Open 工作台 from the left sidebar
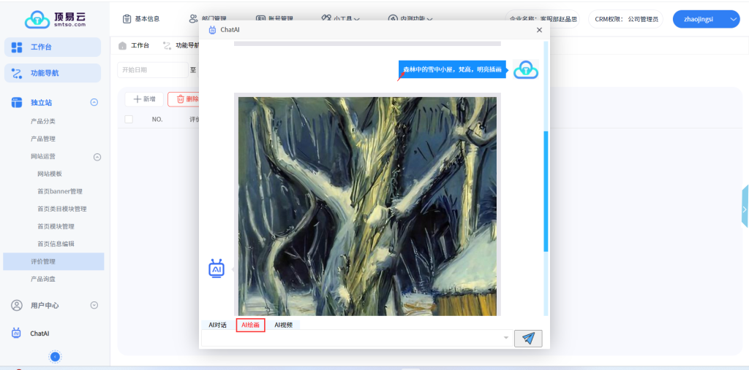 pos(52,47)
